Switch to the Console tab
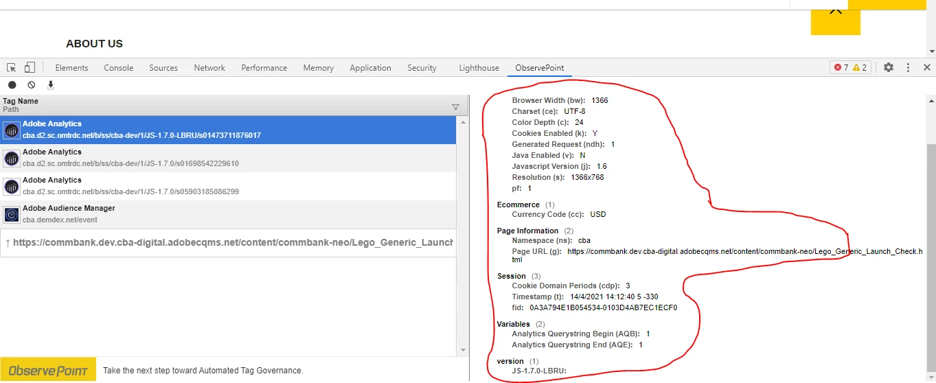 click(119, 68)
